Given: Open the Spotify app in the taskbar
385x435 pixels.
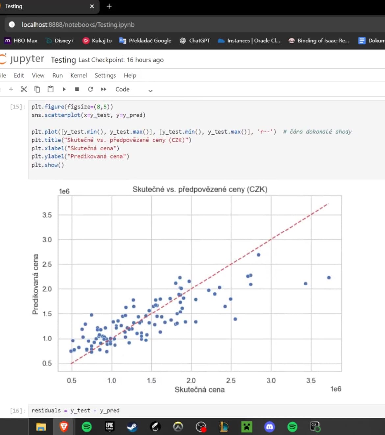Looking at the screenshot, I should (87, 427).
